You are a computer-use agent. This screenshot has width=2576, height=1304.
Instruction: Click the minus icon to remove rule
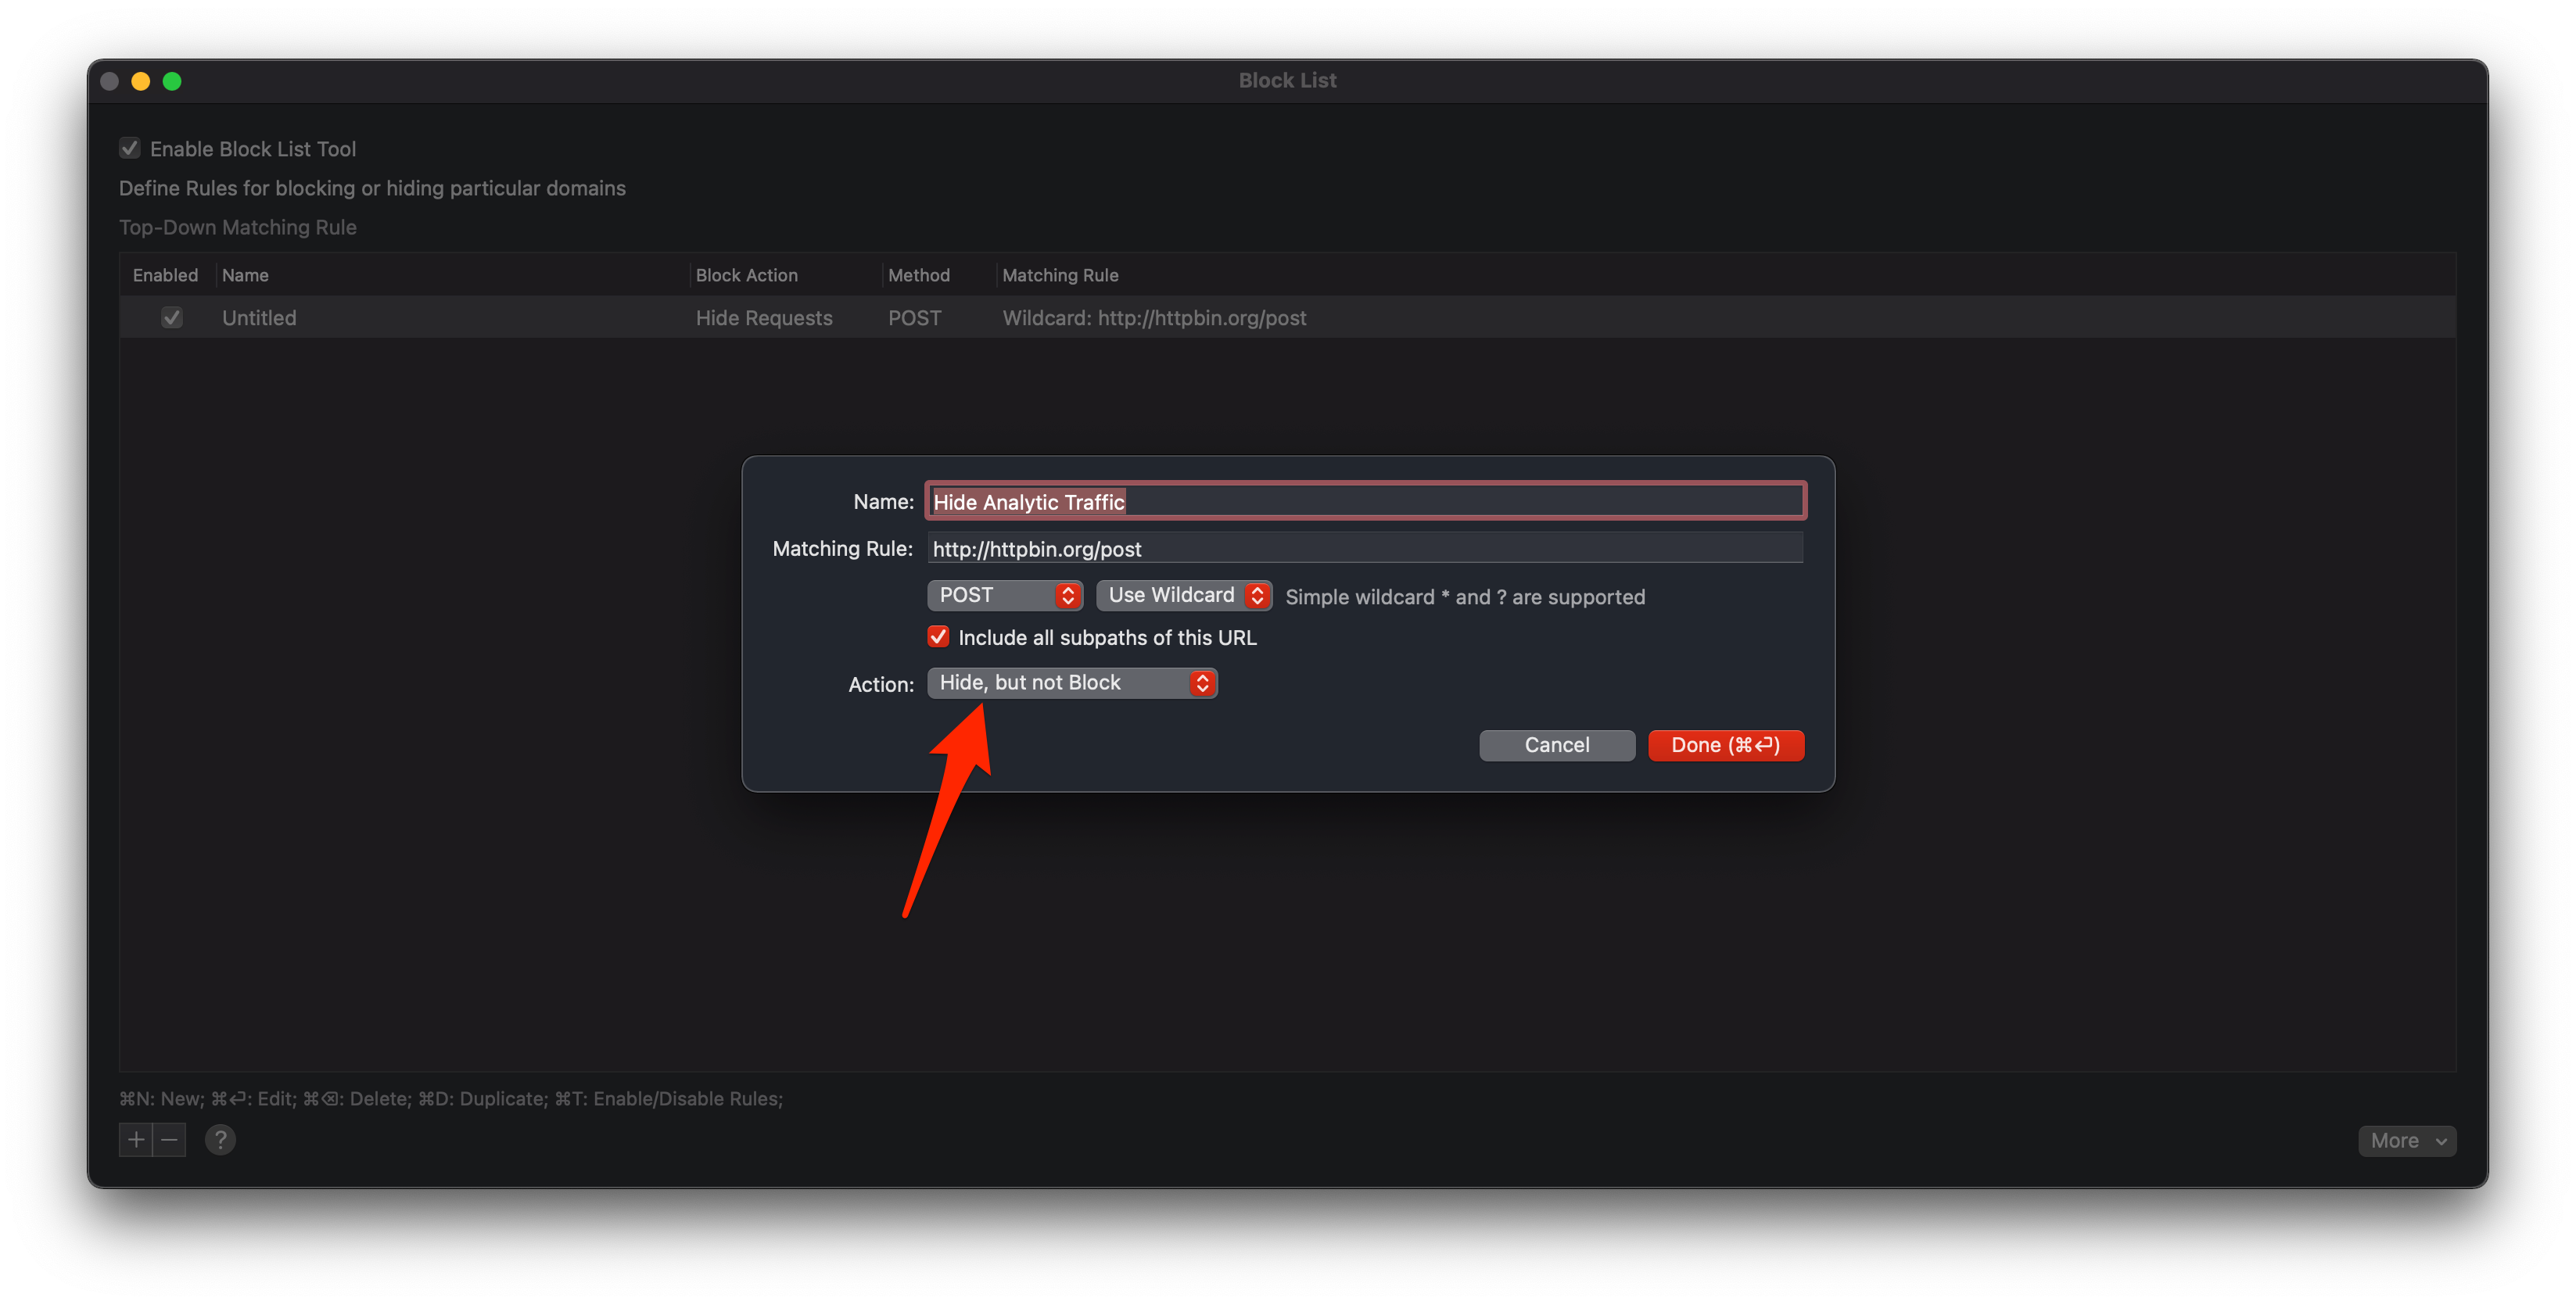[x=170, y=1140]
